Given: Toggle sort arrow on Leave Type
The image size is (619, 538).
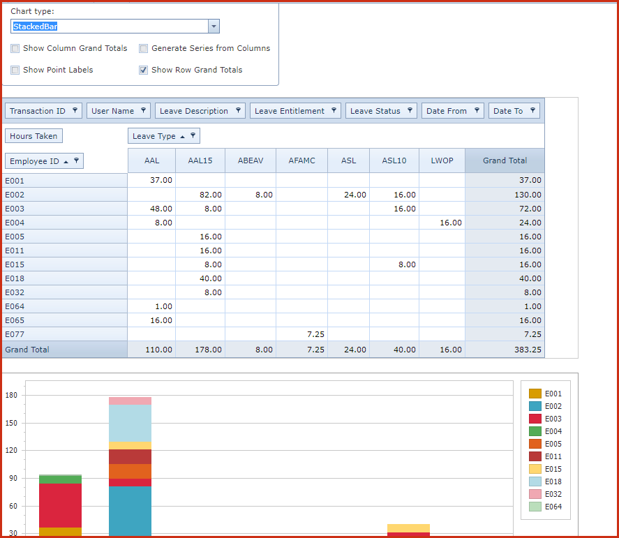Looking at the screenshot, I should coord(182,137).
